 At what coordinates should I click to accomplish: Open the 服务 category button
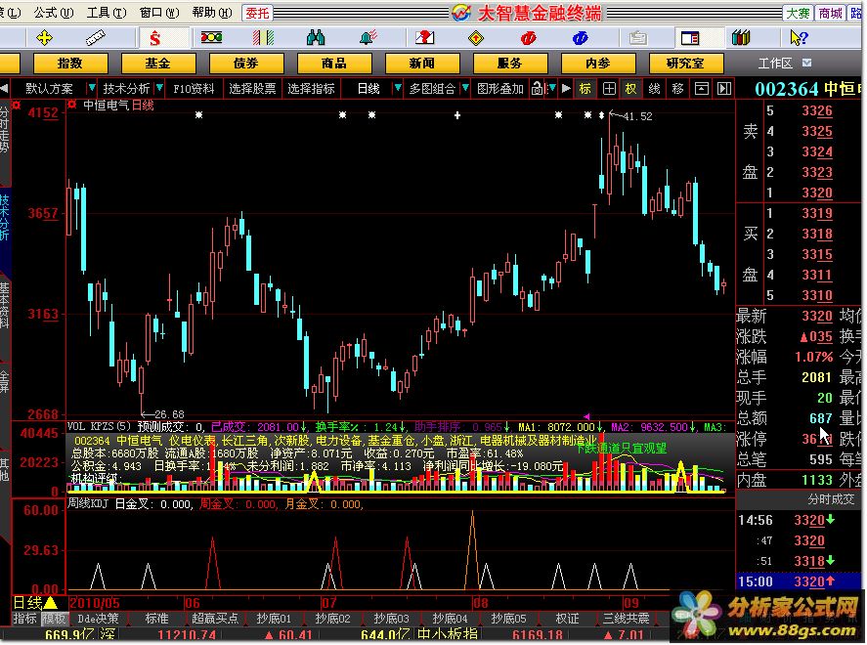(x=510, y=63)
